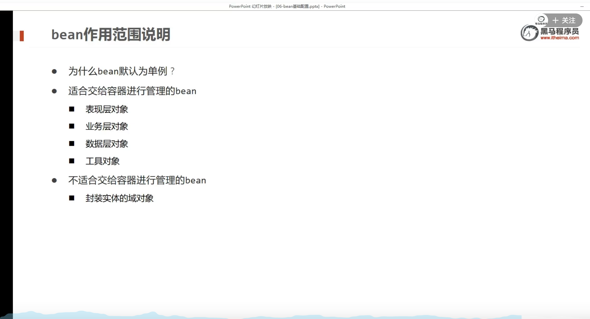Click the question 为什么bean默认为单例？

121,71
